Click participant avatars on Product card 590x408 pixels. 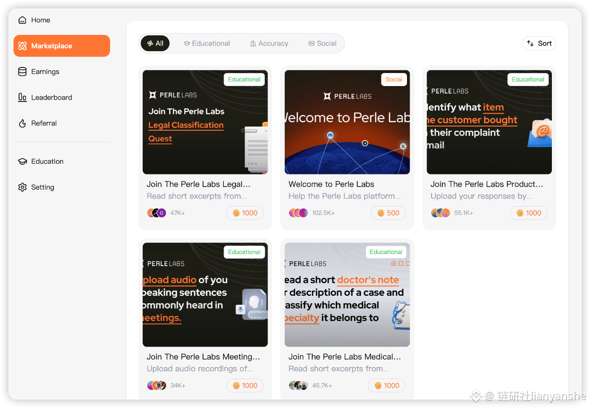[440, 213]
